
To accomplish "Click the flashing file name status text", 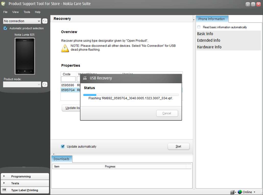I will click(131, 98).
